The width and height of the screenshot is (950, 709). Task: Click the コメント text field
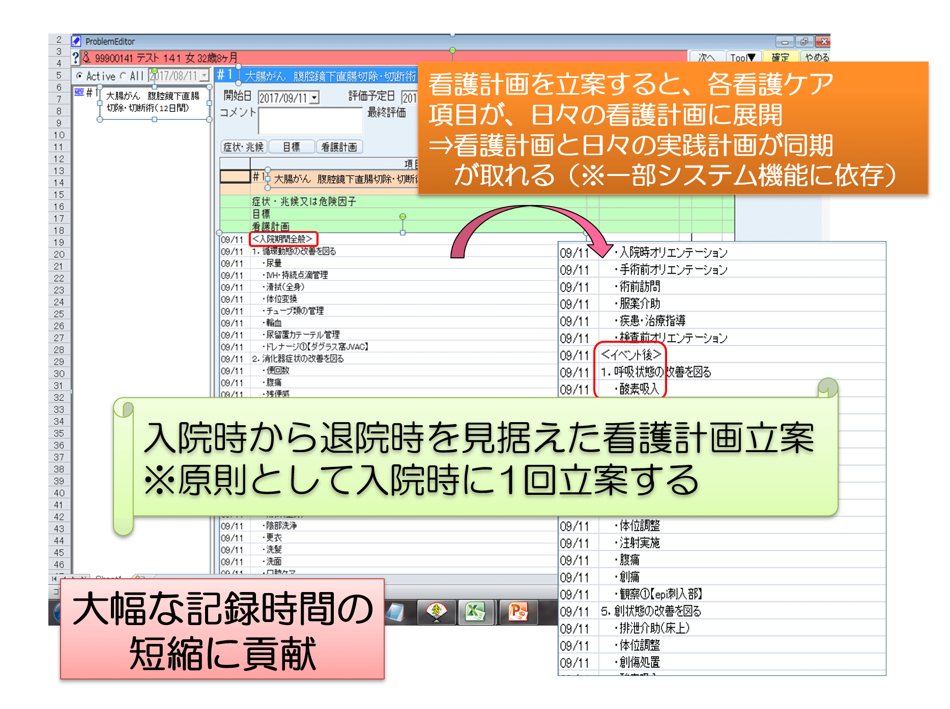[x=310, y=121]
